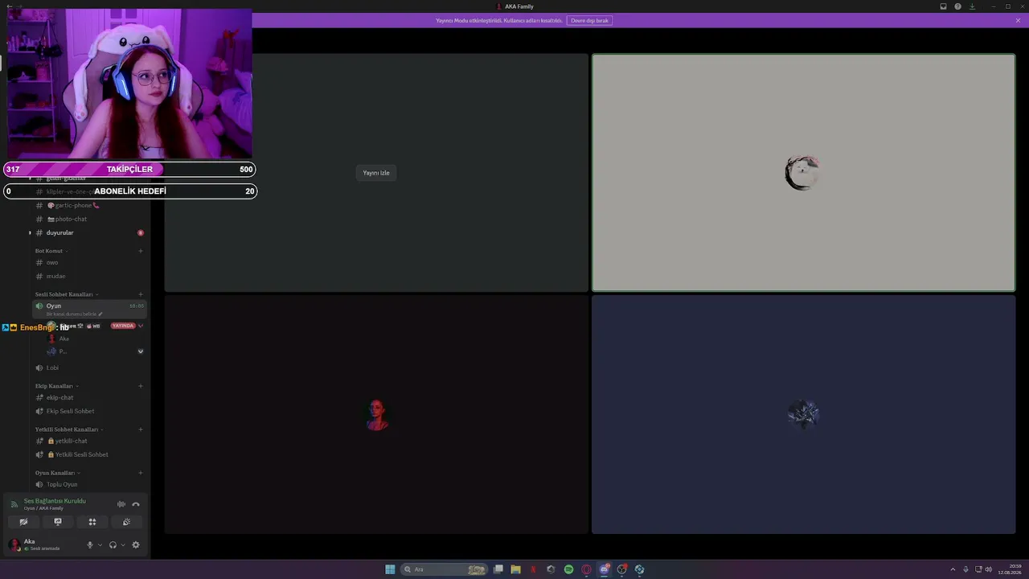Screen dimensions: 1029x579
Task: Open the soundboard button
Action: coord(126,522)
